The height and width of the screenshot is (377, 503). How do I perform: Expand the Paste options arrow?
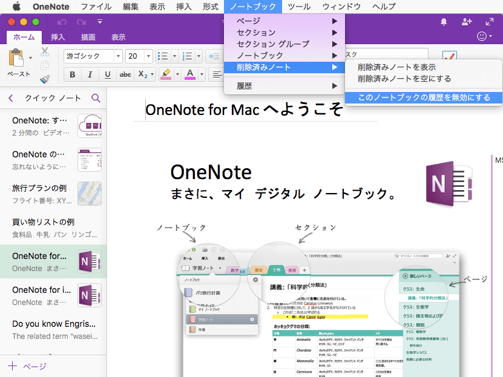(x=31, y=58)
